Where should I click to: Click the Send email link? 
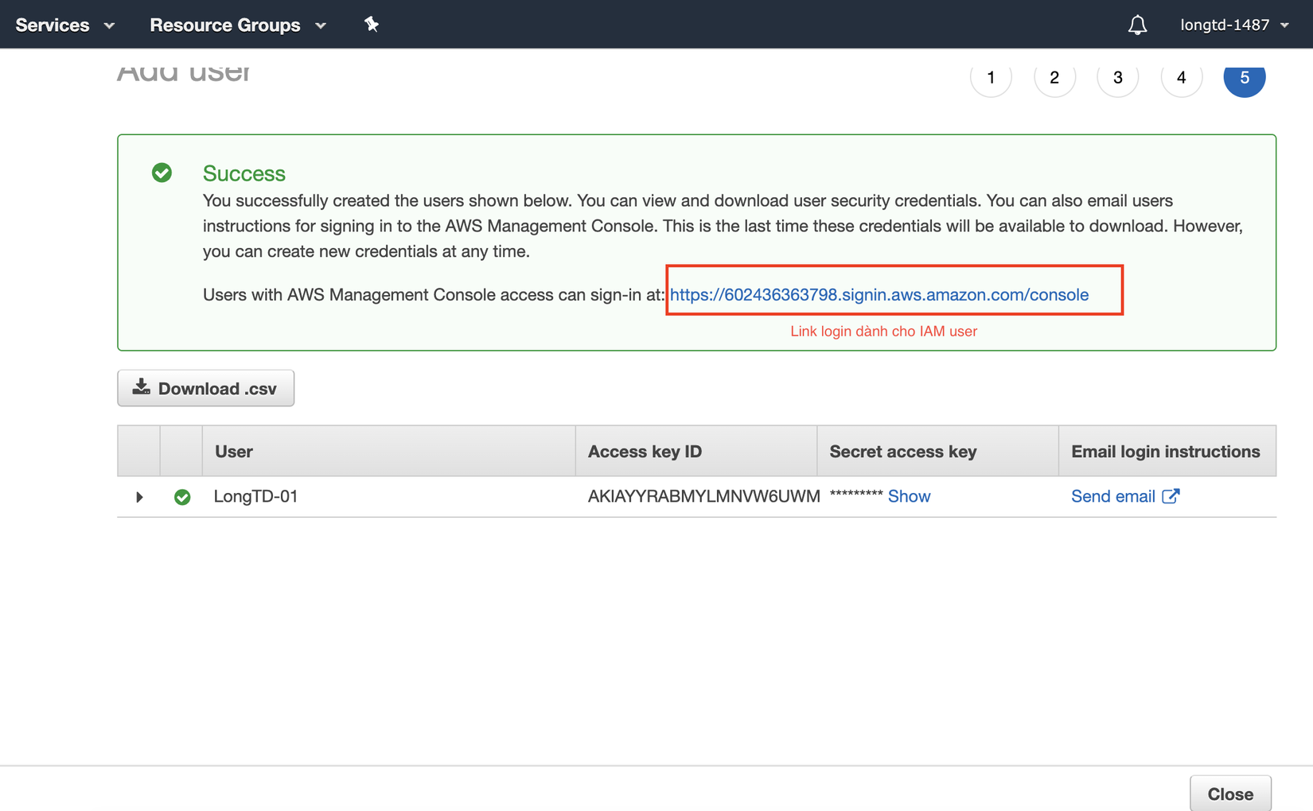tap(1112, 496)
